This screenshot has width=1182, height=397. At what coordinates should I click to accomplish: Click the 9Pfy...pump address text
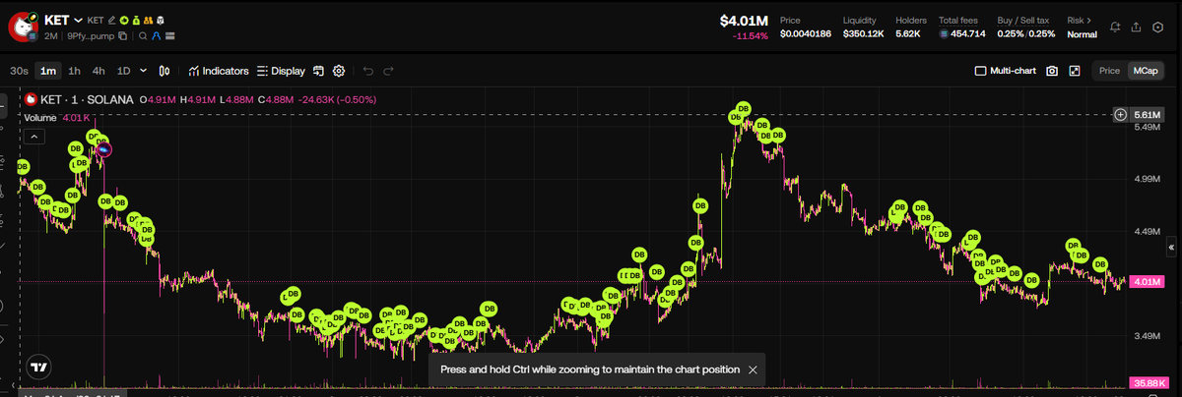pos(90,36)
